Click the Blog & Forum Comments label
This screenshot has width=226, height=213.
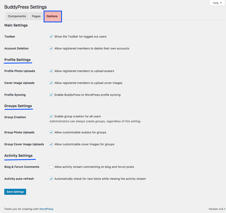point(22,167)
